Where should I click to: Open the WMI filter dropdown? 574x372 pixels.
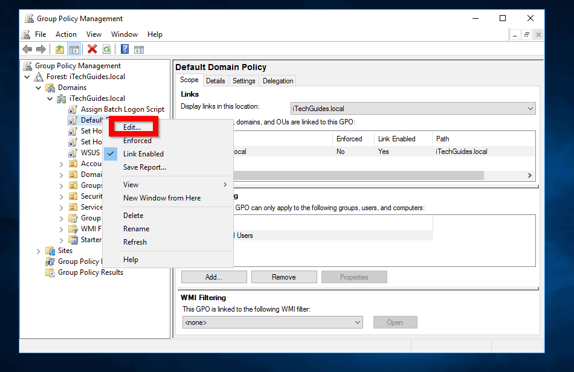click(x=272, y=322)
